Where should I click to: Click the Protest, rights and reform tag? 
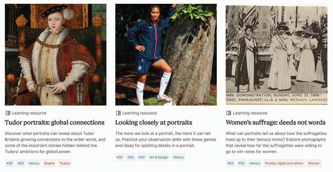[x=284, y=163]
